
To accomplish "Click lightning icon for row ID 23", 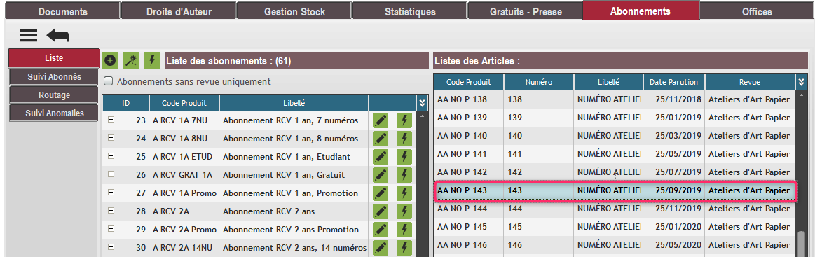I will tap(404, 120).
